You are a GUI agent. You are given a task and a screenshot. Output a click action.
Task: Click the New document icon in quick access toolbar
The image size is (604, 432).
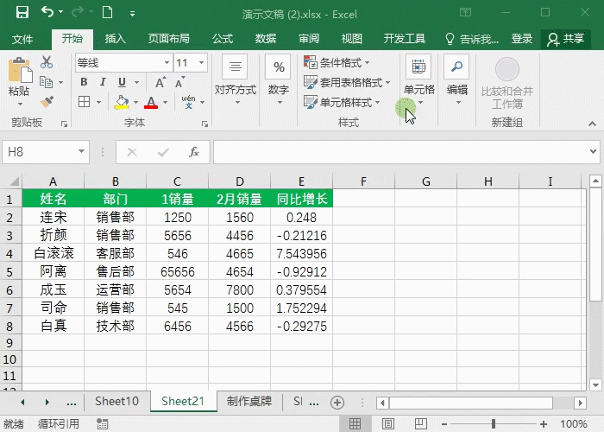107,12
